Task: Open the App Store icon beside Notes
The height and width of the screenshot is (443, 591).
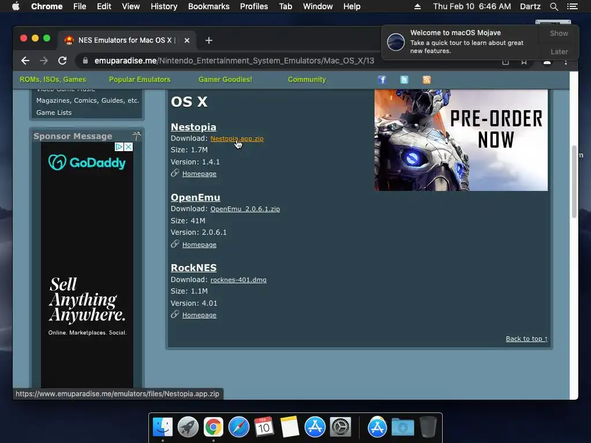Action: [x=315, y=427]
